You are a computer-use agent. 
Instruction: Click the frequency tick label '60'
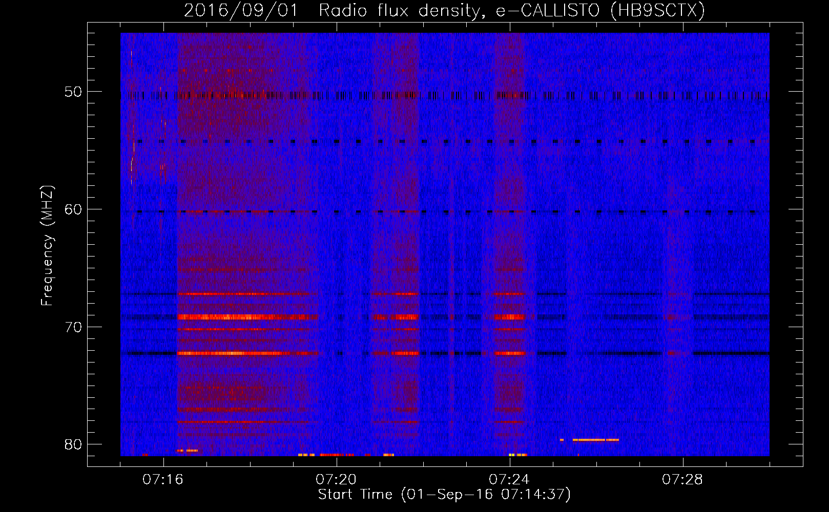[x=73, y=209]
